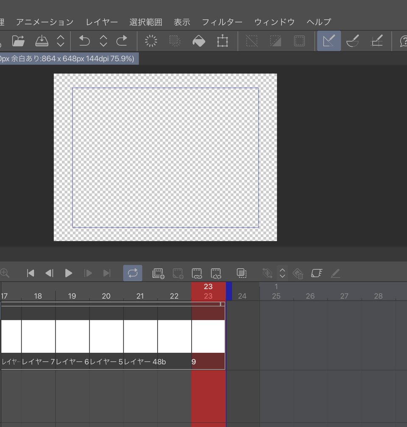Open the keyframe interpolation chevron dropdown
The height and width of the screenshot is (427, 407).
(282, 273)
